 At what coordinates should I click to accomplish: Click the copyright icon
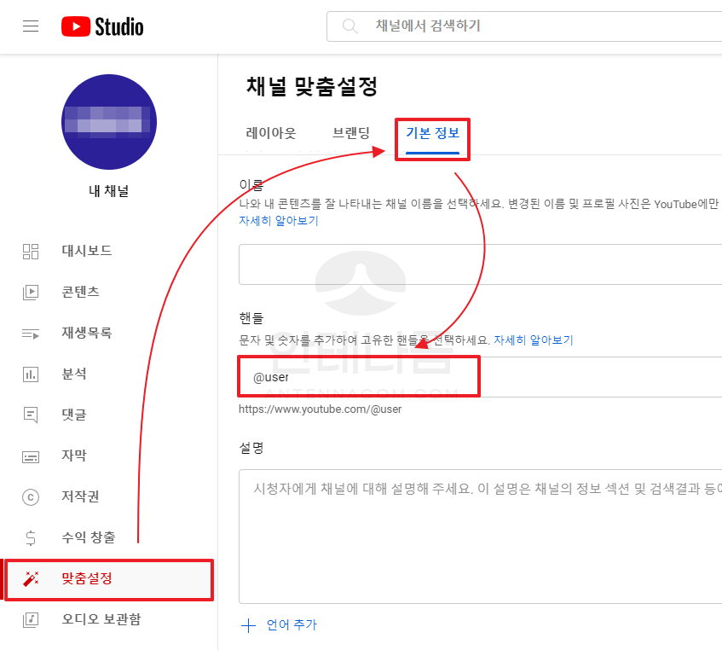point(31,497)
